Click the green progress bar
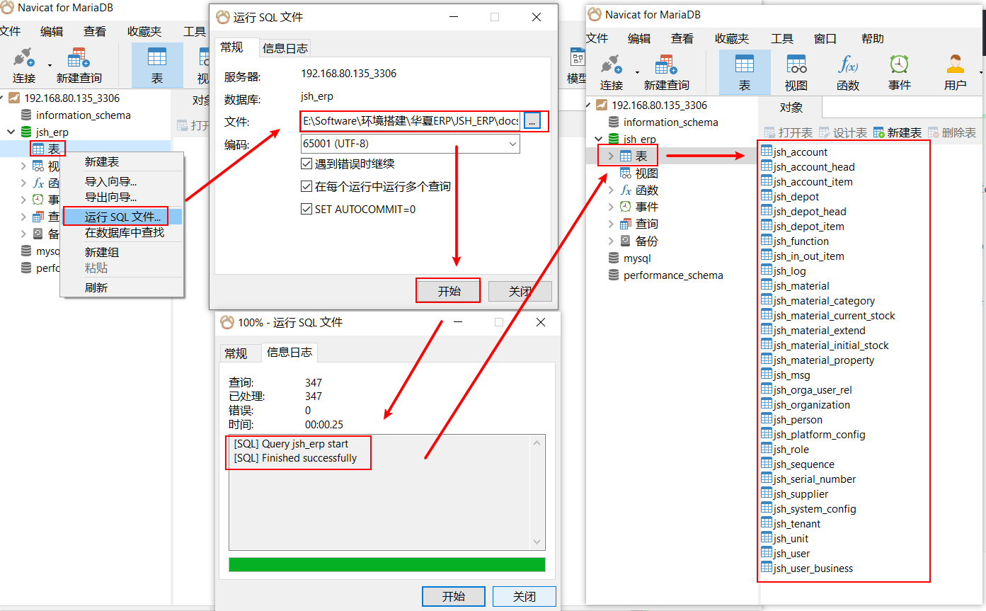This screenshot has height=611, width=986. point(386,564)
